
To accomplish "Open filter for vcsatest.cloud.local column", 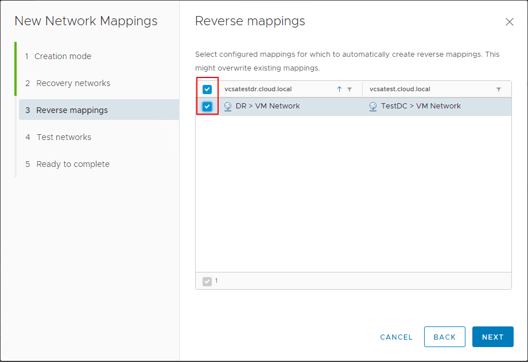I will (x=499, y=89).
